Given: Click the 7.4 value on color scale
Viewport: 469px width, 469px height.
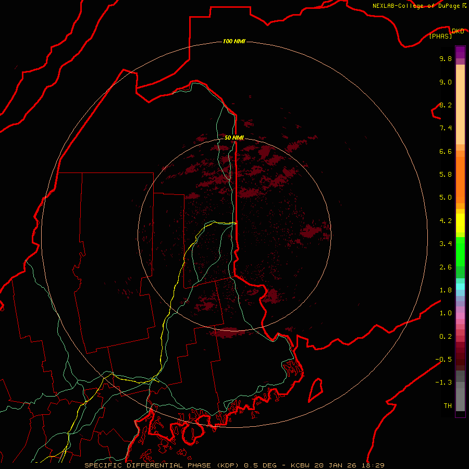Looking at the screenshot, I should [446, 128].
